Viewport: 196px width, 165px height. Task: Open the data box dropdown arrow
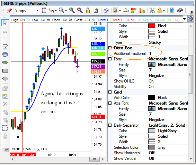tap(184, 19)
